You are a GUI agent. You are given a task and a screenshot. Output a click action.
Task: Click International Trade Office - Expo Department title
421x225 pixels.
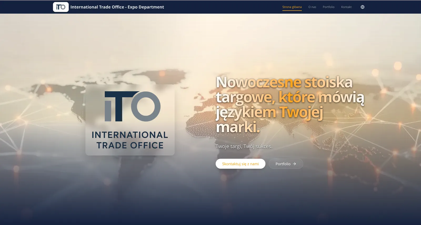[117, 7]
